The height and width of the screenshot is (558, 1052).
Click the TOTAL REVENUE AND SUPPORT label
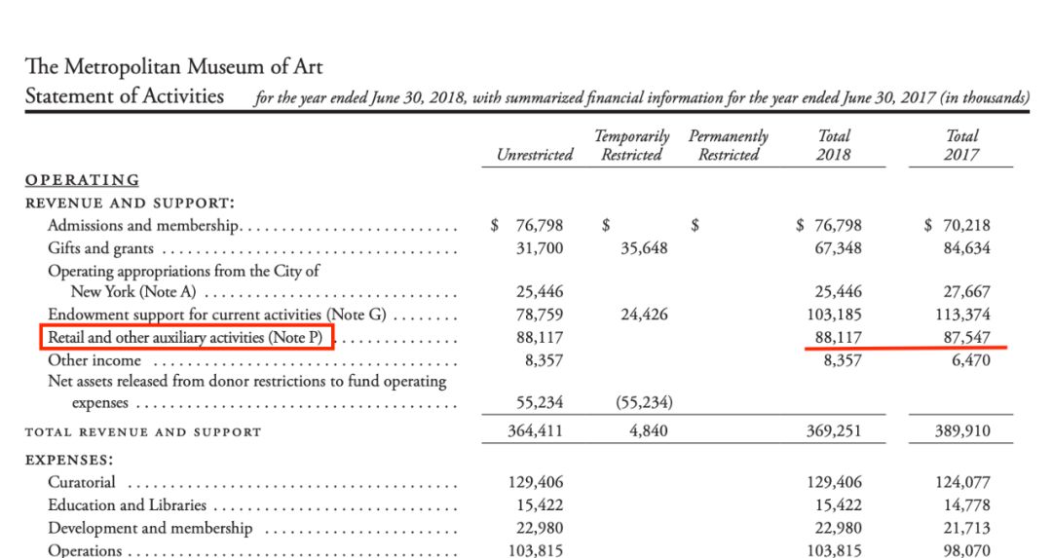(x=143, y=431)
